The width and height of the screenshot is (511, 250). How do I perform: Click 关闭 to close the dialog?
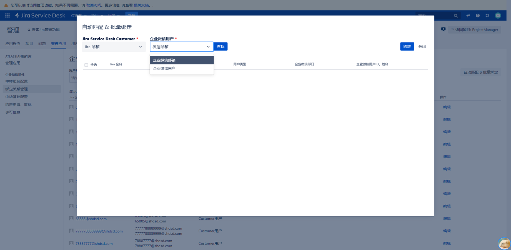click(x=422, y=47)
